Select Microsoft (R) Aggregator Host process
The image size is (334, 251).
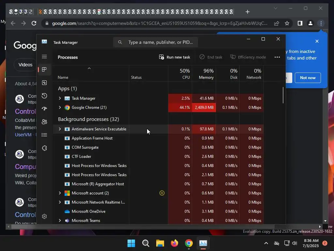click(x=158, y=184)
